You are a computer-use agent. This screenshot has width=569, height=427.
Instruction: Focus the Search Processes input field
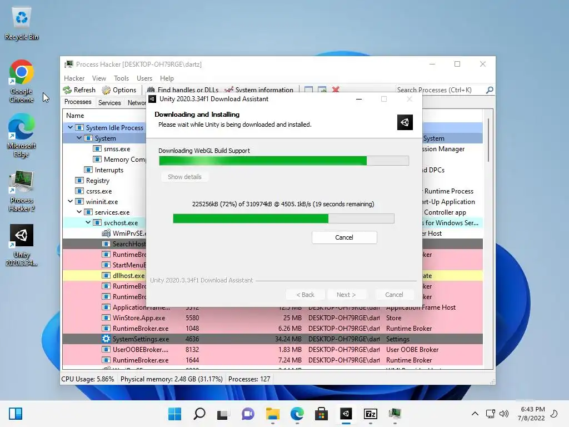(440, 90)
